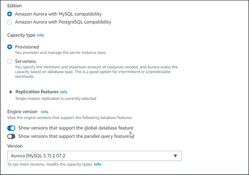Choose the Serverless capacity type radio
The height and width of the screenshot is (175, 249).
[10, 61]
